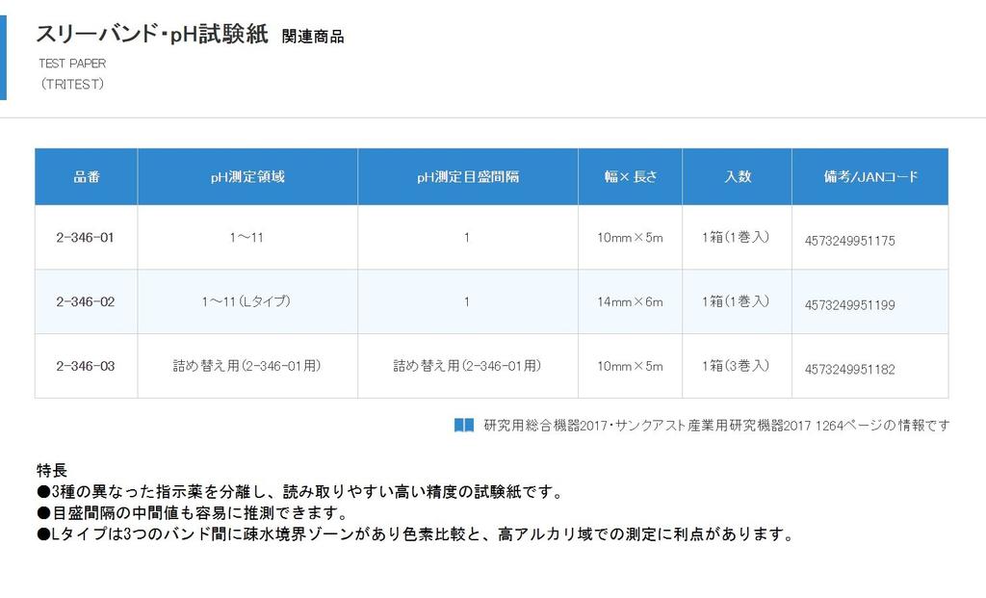
Task: Click the blue open-book catalog icon
Action: coord(464,425)
